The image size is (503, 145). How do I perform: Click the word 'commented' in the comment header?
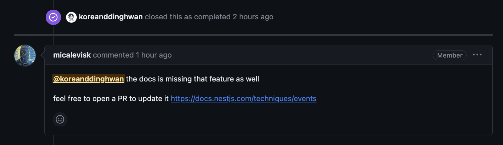[x=113, y=55]
